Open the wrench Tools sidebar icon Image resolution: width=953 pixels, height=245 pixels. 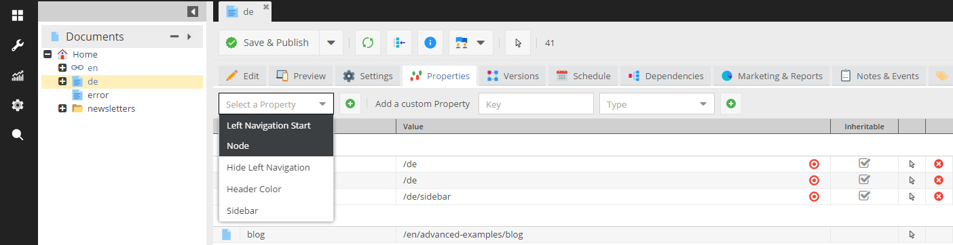pos(18,45)
